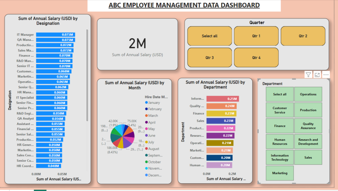Click the July legend entry
Screen dimensions: 338x191
(151, 142)
